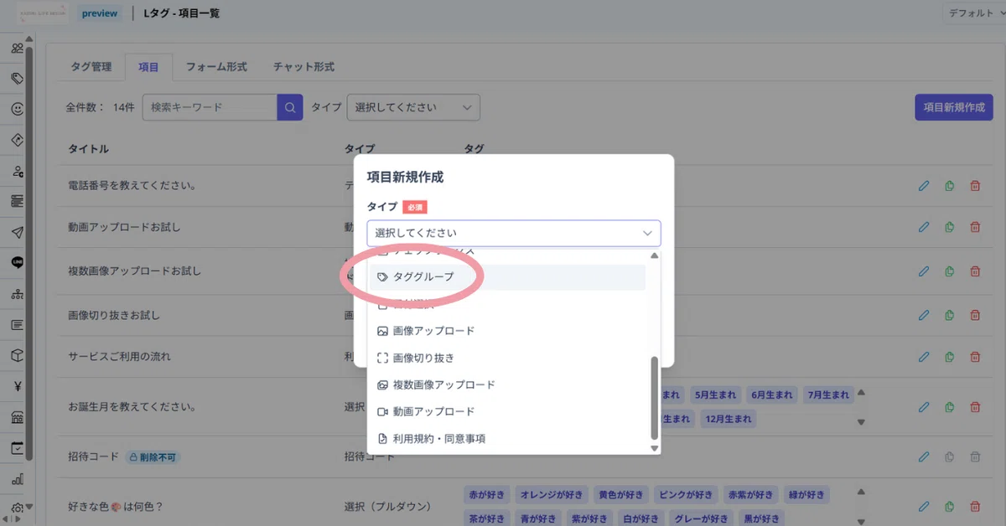Delete the 動画アップロードお試し row
The width and height of the screenshot is (1006, 526).
point(975,227)
